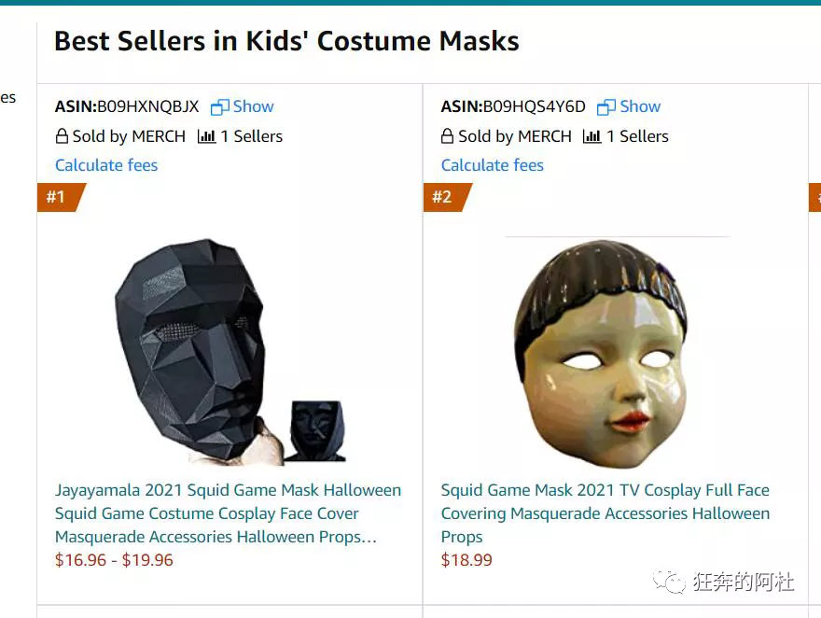The height and width of the screenshot is (618, 821).
Task: Open Calculate fees for the #2 ranked mask
Action: click(493, 165)
